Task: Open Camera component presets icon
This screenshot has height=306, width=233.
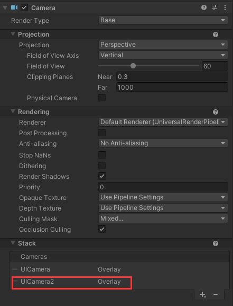Action: (215, 7)
